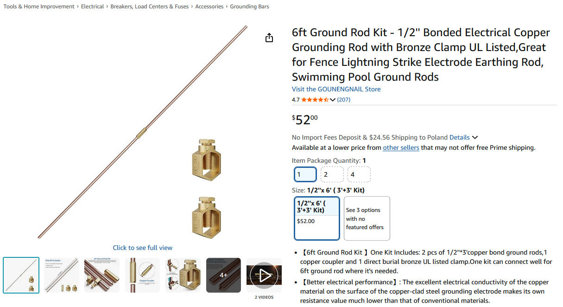The image size is (563, 307).
Task: Open the 4+ more images thumbnail
Action: [223, 275]
